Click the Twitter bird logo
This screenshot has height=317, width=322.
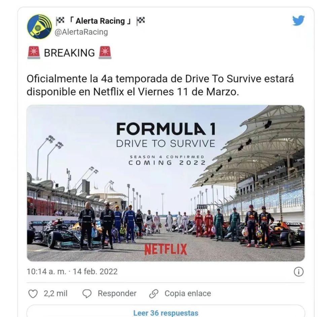298,20
